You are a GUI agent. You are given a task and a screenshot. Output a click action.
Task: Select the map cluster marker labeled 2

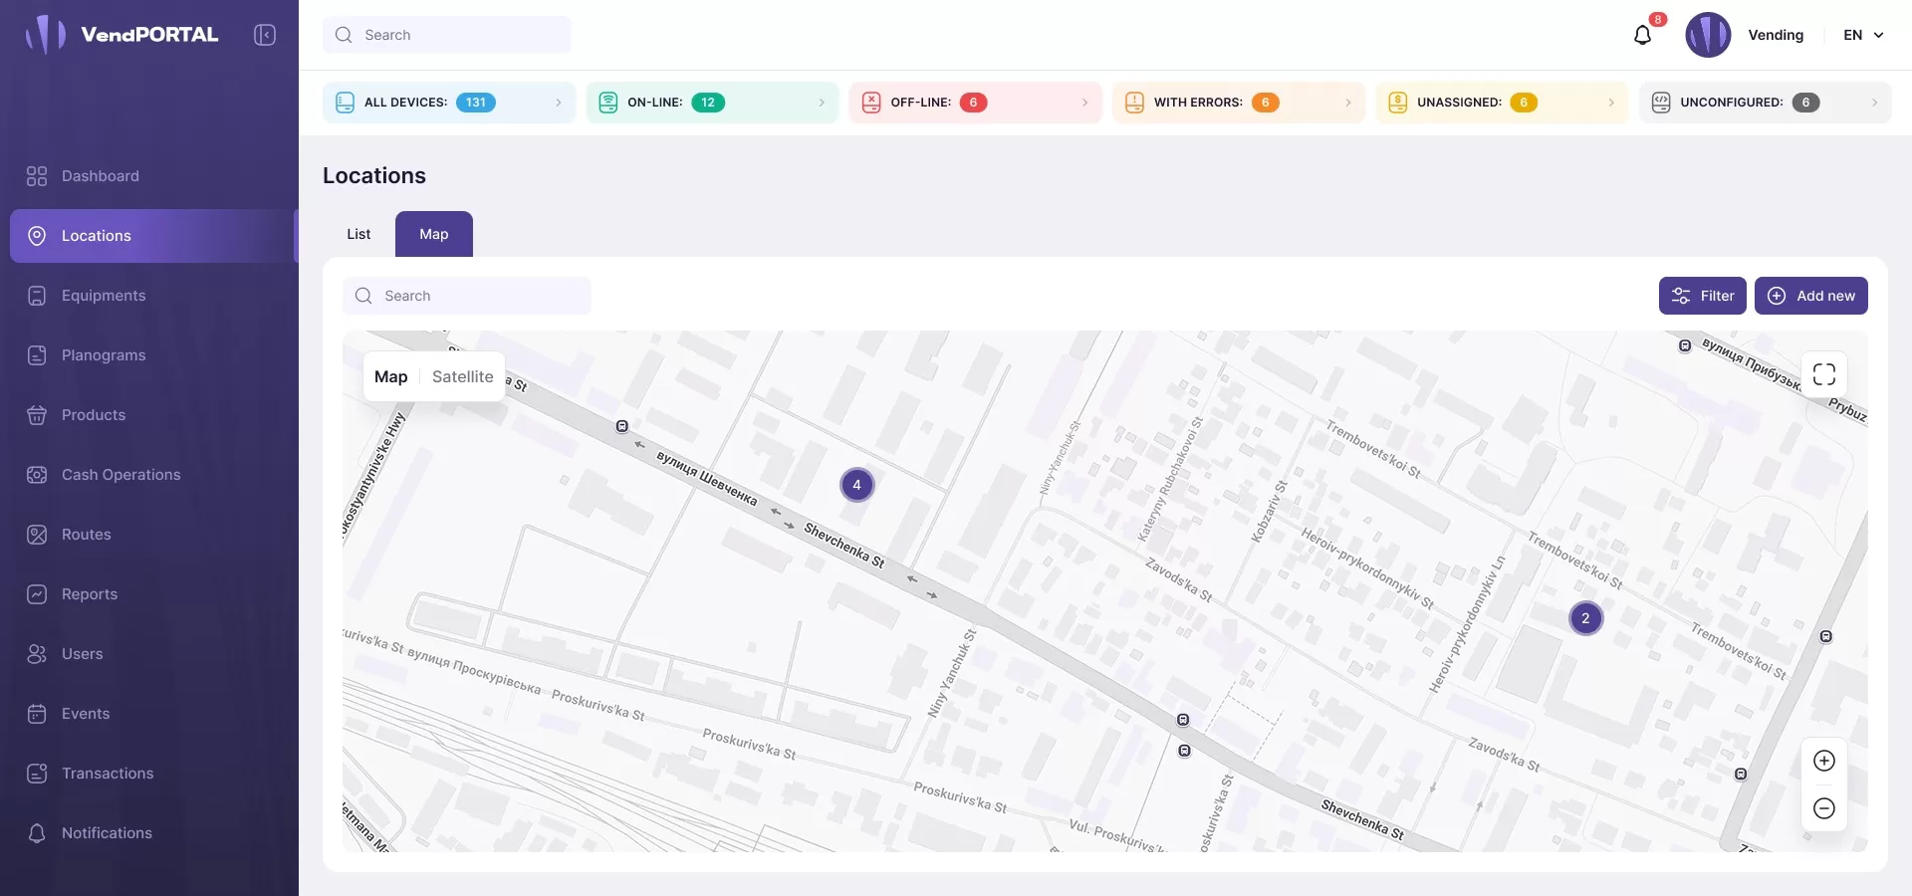[1585, 618]
